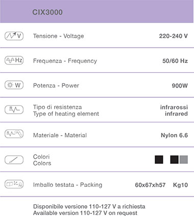Select the single black color swatch
Viewport: 194px width, 216px height.
coord(159,160)
